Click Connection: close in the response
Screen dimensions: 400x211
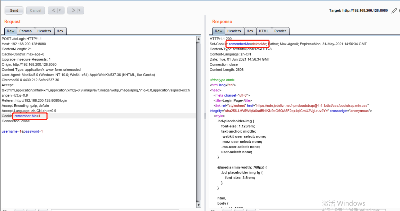tap(224, 65)
